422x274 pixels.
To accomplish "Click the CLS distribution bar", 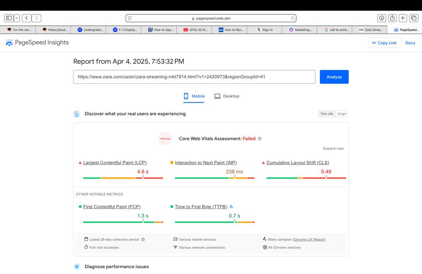I will pyautogui.click(x=306, y=178).
